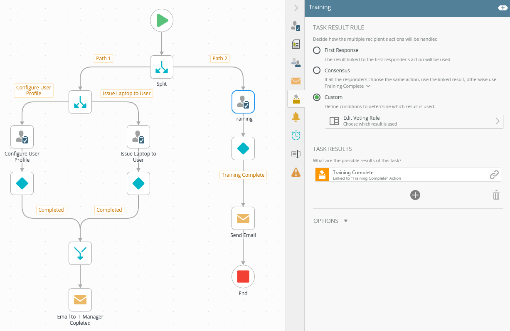Open the reminder bell tab in the sidebar

pyautogui.click(x=296, y=117)
